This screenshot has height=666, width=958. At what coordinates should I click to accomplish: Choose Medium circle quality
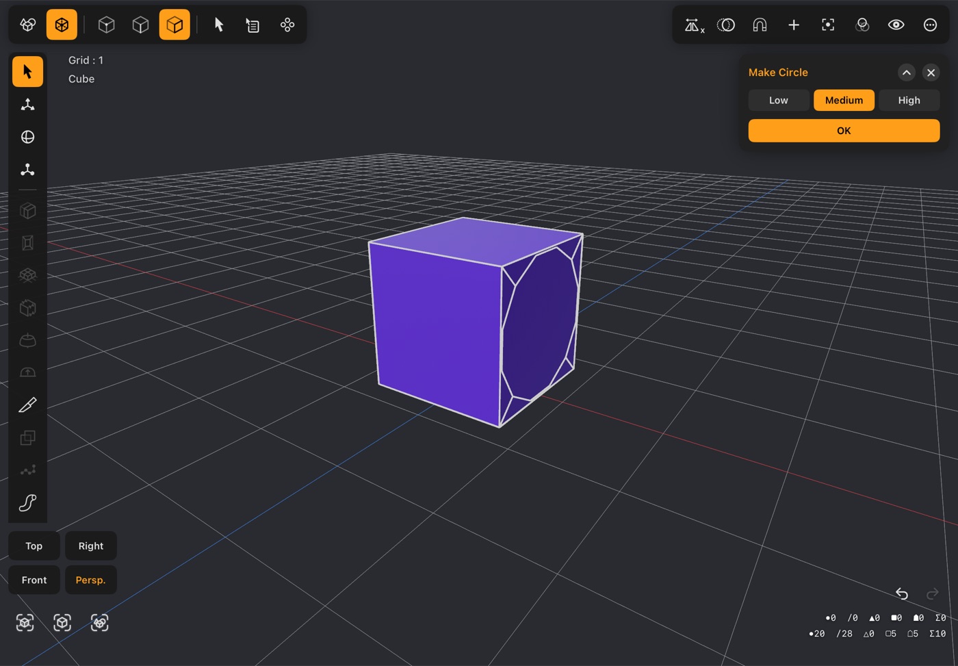click(x=844, y=100)
